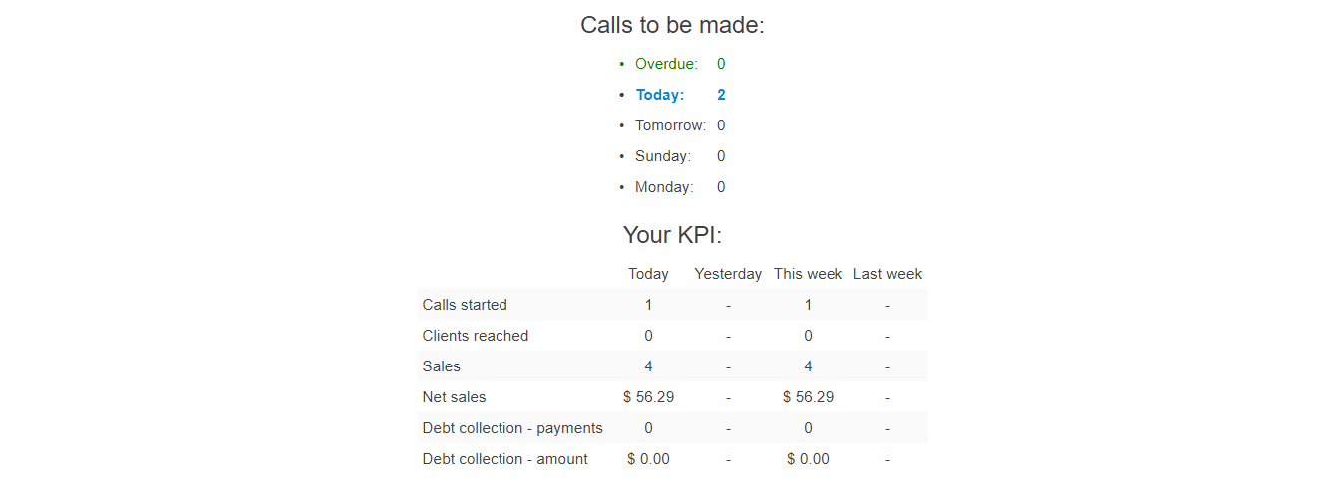Screen dimensions: 1336x486
Task: Click the Last week column header
Action: [887, 274]
